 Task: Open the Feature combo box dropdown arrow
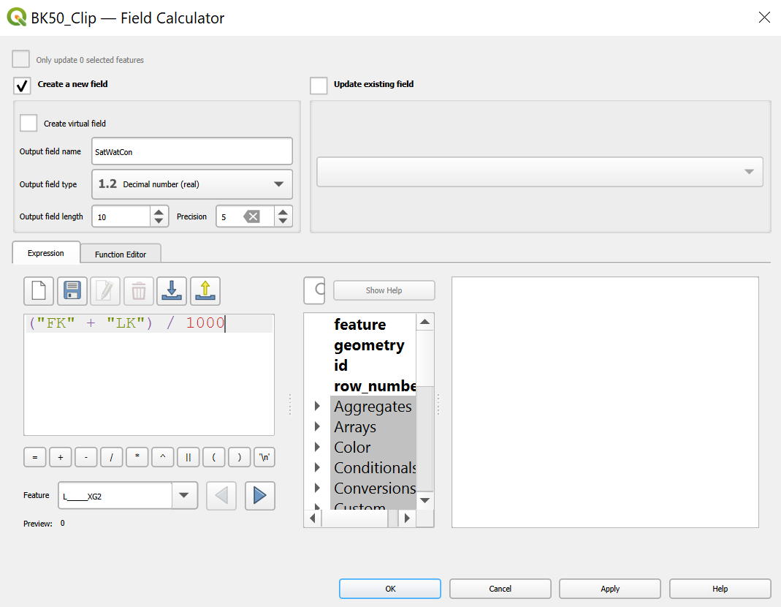pyautogui.click(x=184, y=495)
